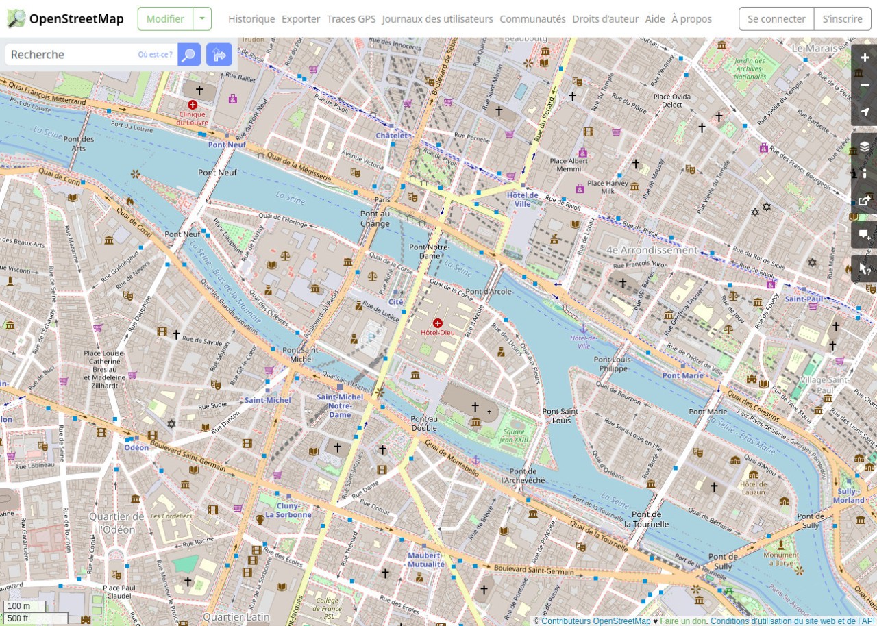
Task: Click the Pont de la Tournelle label
Action: click(646, 519)
